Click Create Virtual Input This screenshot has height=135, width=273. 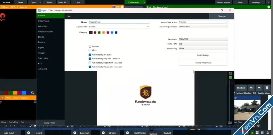(203, 63)
